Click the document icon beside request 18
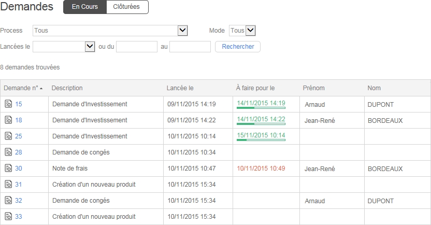 tap(8, 120)
